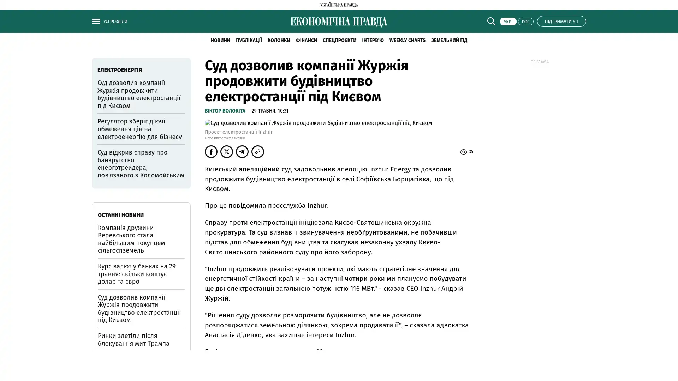Image resolution: width=678 pixels, height=381 pixels.
Task: Open Земельний гід section
Action: tap(449, 41)
